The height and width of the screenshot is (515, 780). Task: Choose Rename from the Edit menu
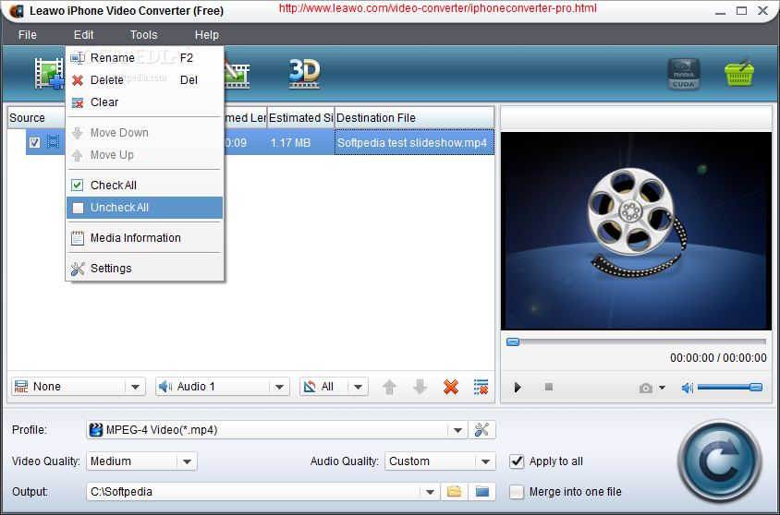144,57
